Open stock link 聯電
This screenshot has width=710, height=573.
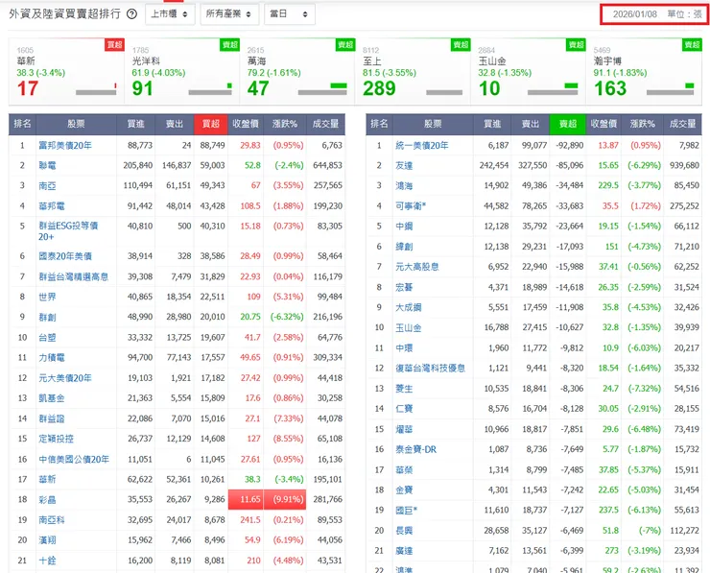47,165
